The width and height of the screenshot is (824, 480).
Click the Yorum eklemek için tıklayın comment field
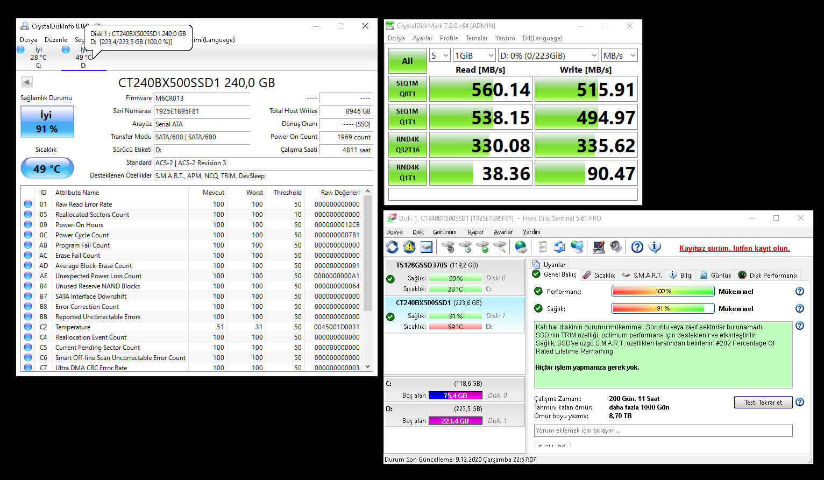(x=663, y=430)
